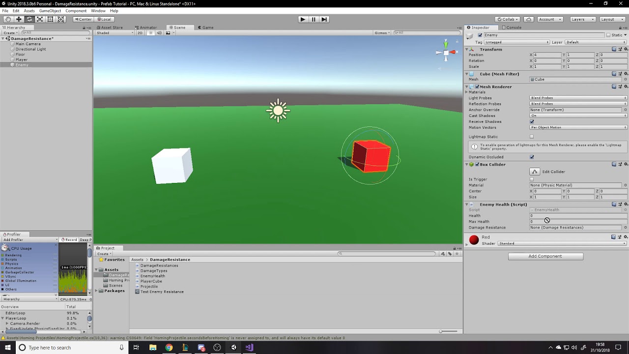Expand the Materials section
629x354 pixels.
point(467,92)
